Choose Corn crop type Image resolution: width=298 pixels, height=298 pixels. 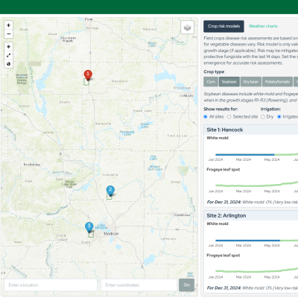(x=211, y=82)
